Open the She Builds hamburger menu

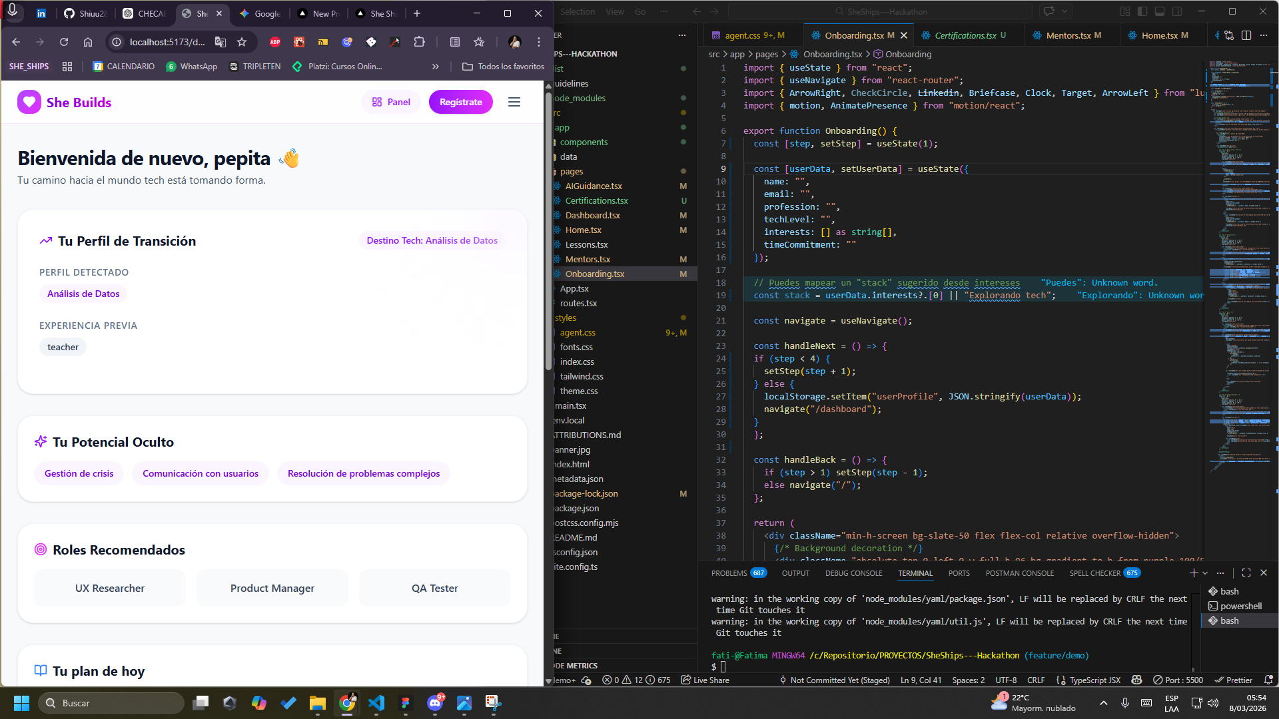(514, 102)
